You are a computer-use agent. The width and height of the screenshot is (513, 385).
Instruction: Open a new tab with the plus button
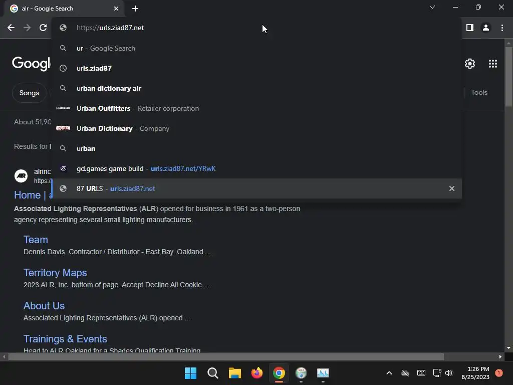[135, 9]
